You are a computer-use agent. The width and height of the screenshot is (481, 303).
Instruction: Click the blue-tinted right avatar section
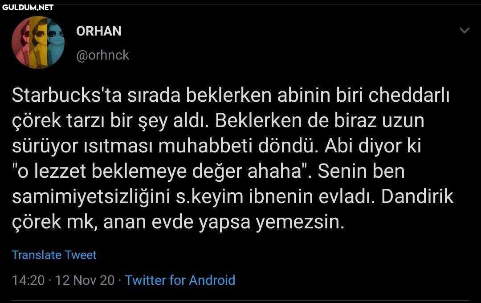tap(56, 43)
